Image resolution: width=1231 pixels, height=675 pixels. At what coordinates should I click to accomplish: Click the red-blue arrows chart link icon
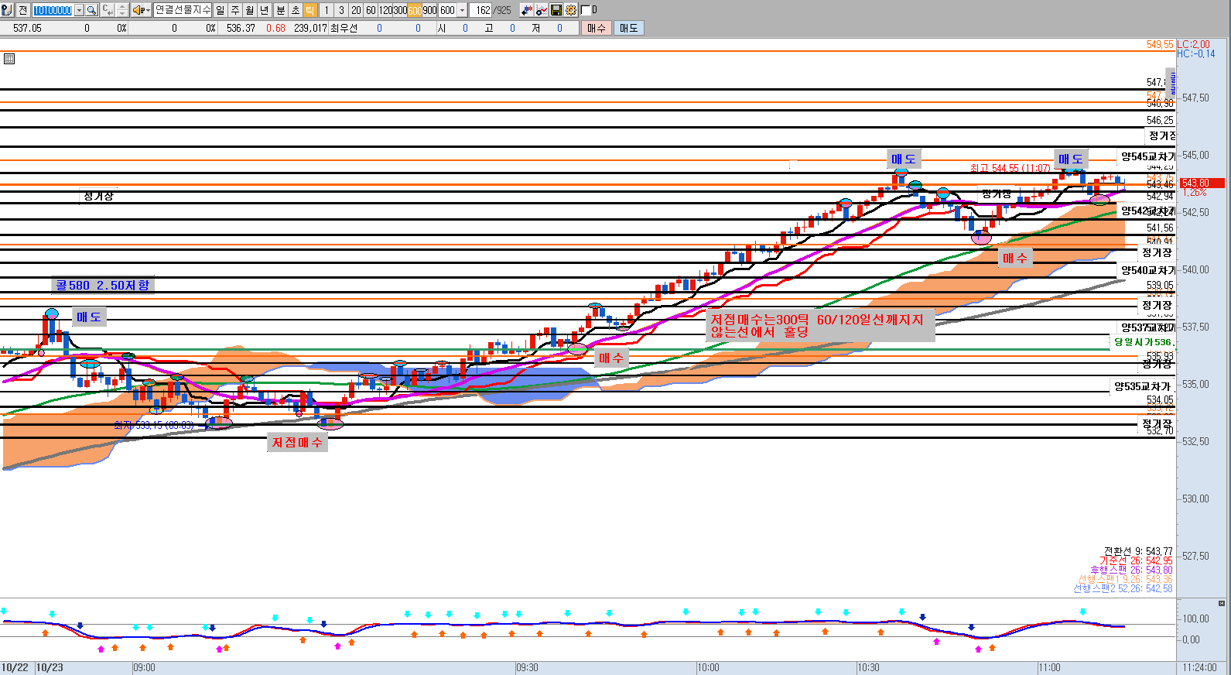(527, 10)
